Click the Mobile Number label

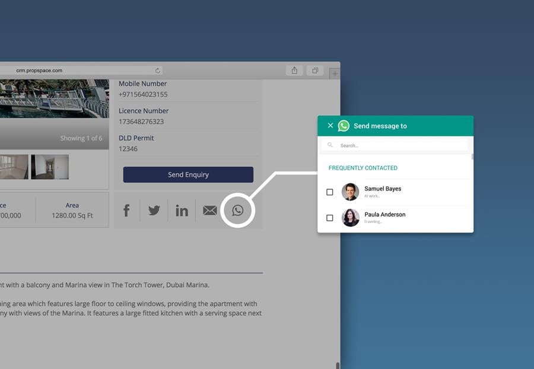click(x=142, y=84)
